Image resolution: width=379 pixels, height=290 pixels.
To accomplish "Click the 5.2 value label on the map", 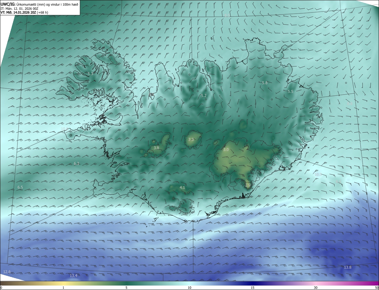I will 204,96.
